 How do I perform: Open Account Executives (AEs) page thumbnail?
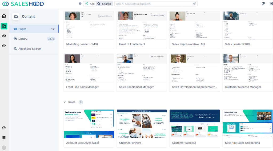point(89,124)
